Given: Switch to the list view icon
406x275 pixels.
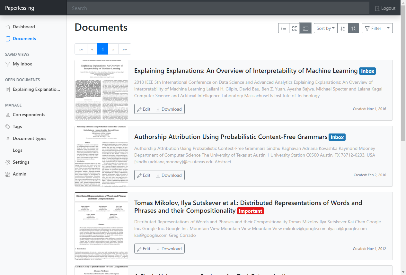Looking at the screenshot, I should click(284, 28).
